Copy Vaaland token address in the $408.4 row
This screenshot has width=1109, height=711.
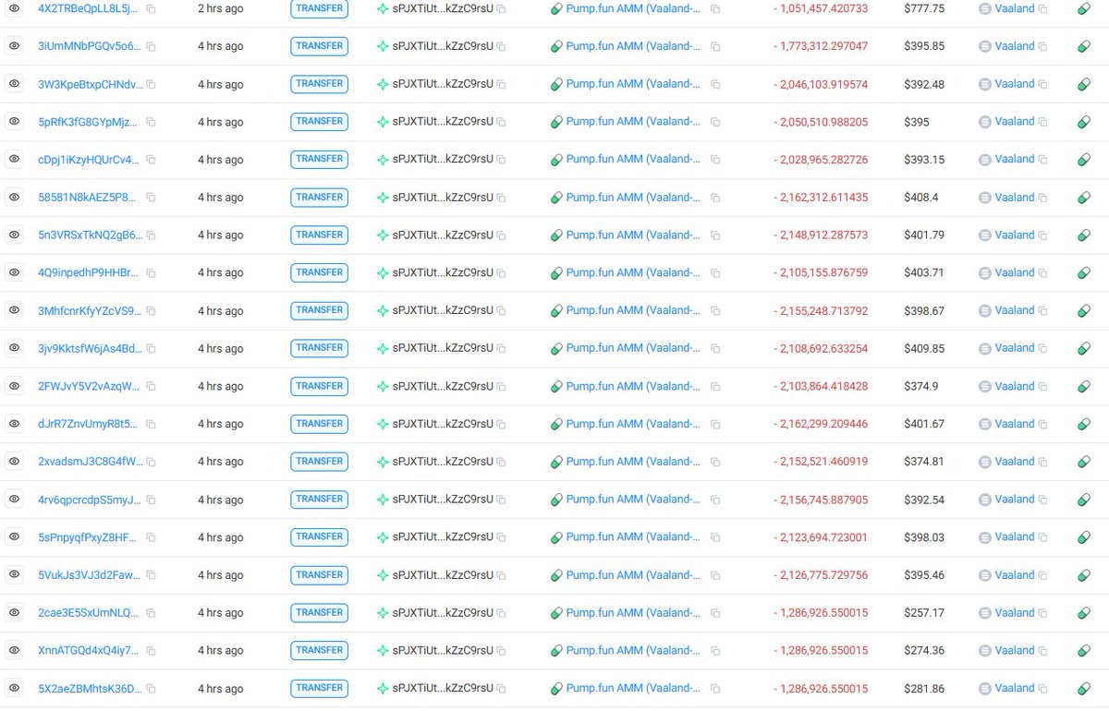coord(1042,198)
